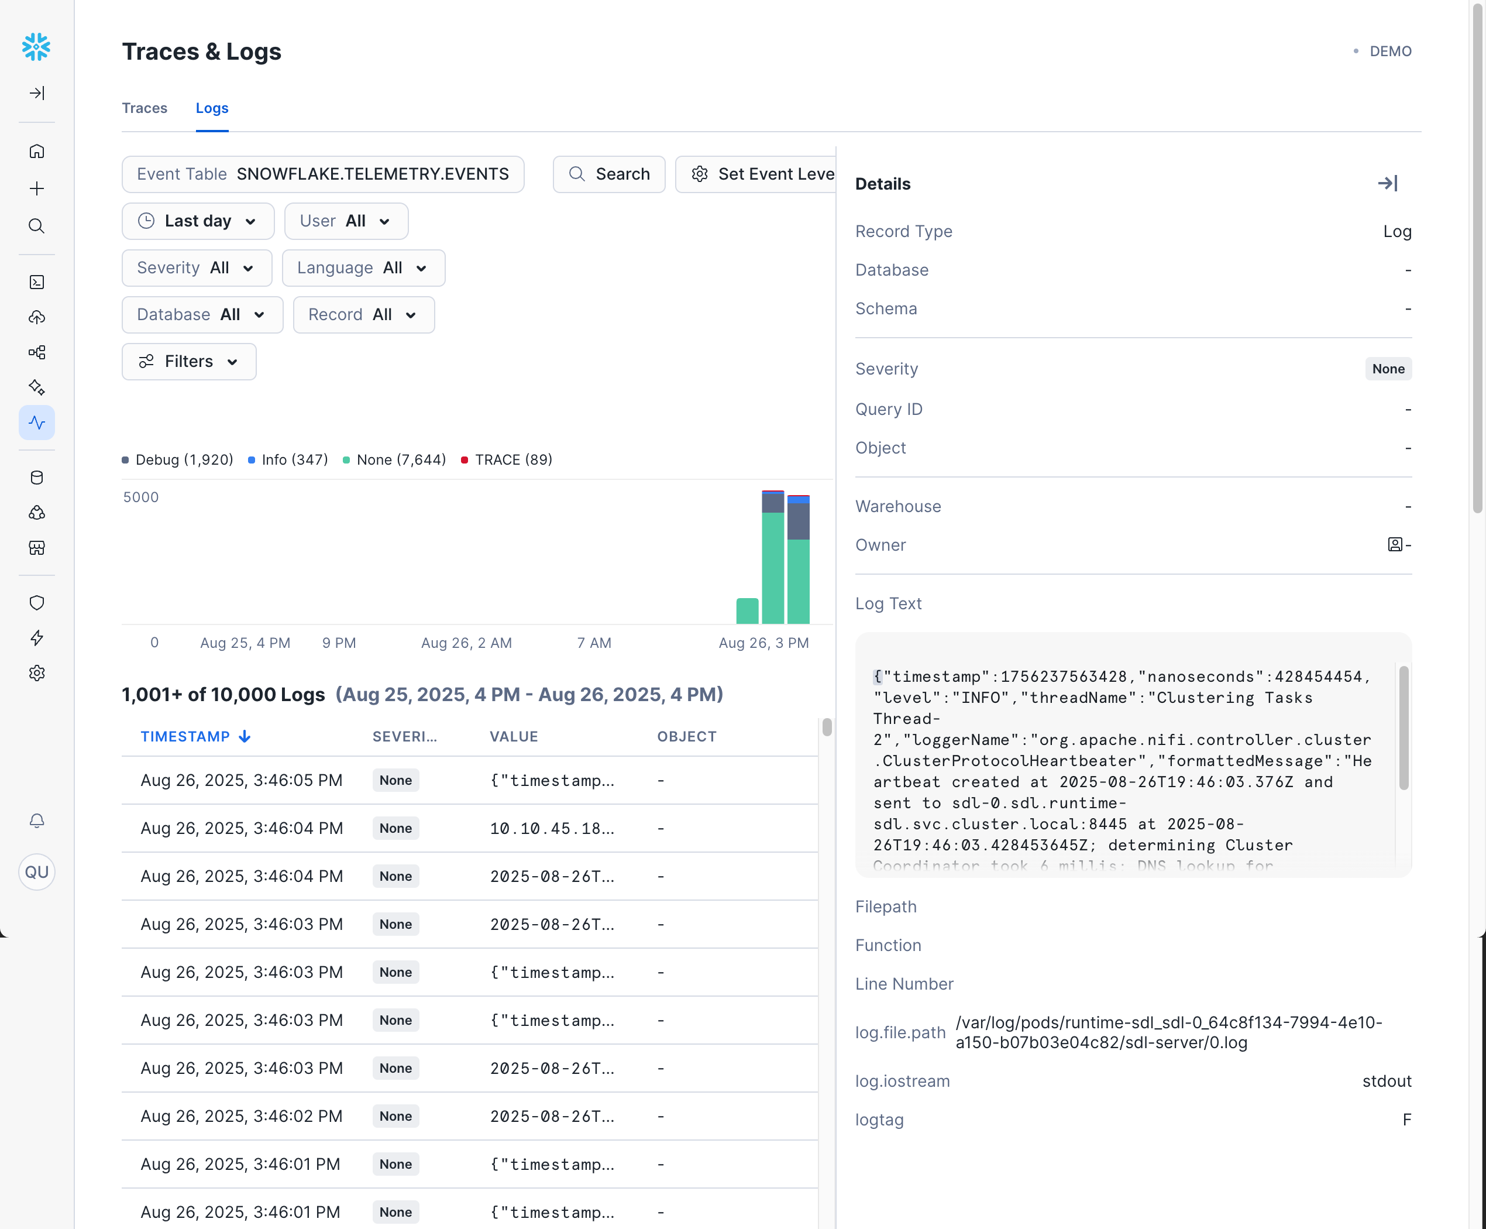Open the Marketplace storefront icon

point(36,547)
